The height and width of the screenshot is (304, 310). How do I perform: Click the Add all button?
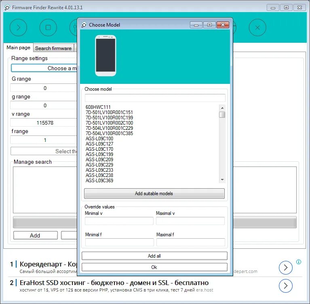[154, 256]
